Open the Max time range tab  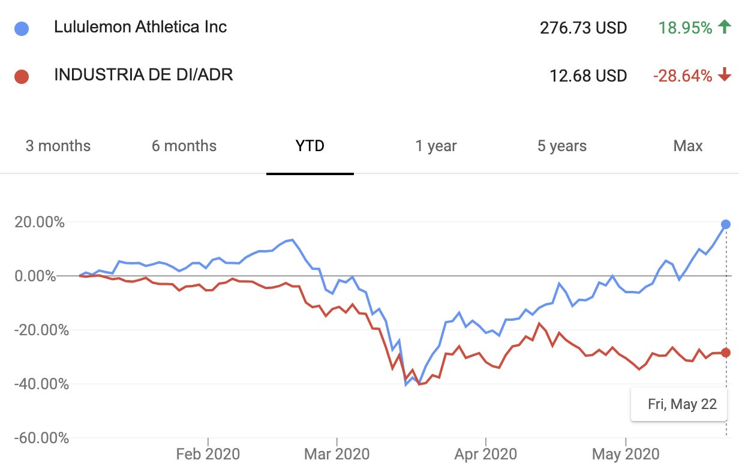[688, 146]
